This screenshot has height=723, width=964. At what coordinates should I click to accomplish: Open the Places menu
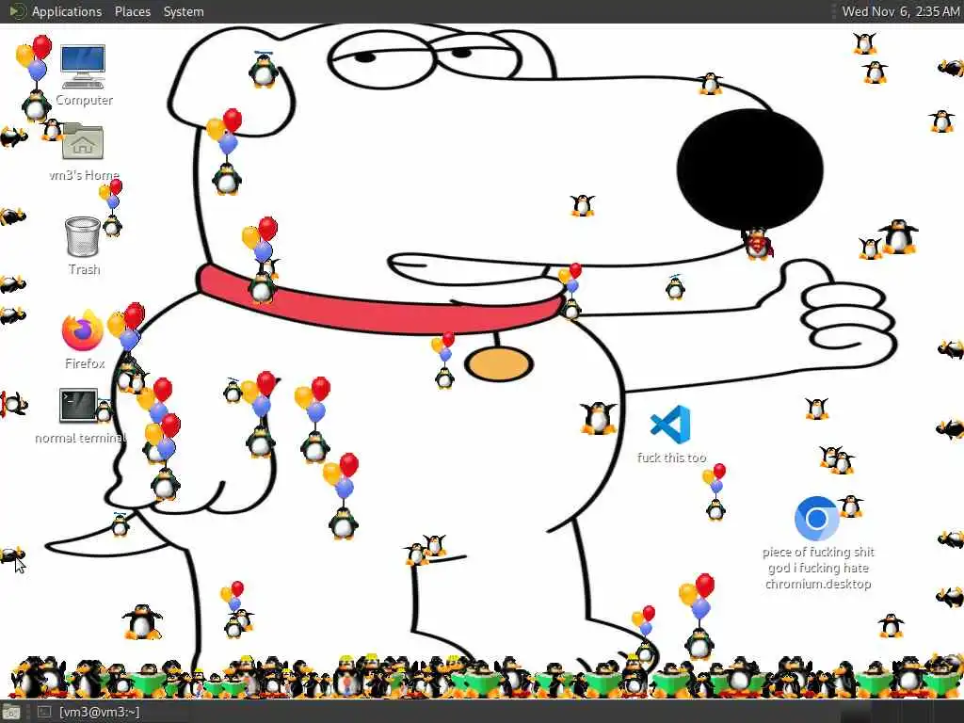[133, 11]
